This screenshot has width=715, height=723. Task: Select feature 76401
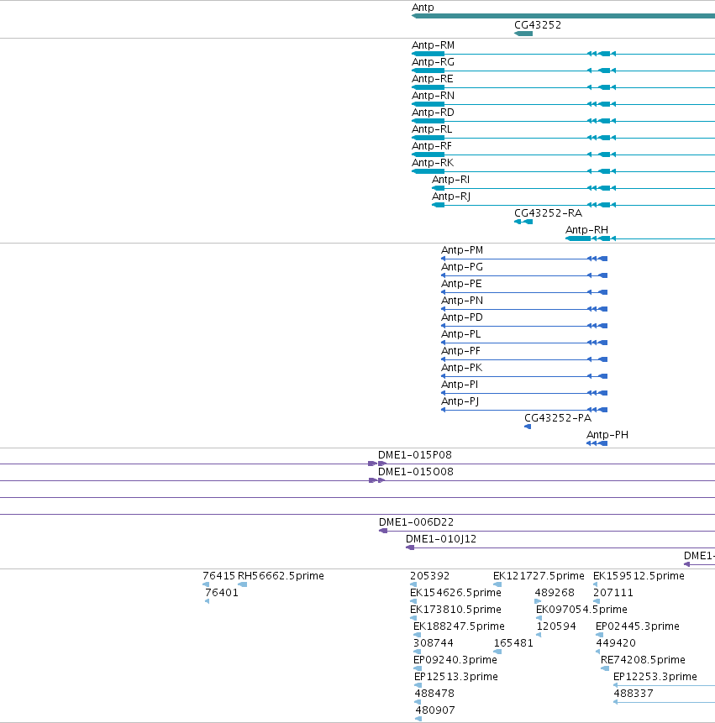coord(222,593)
